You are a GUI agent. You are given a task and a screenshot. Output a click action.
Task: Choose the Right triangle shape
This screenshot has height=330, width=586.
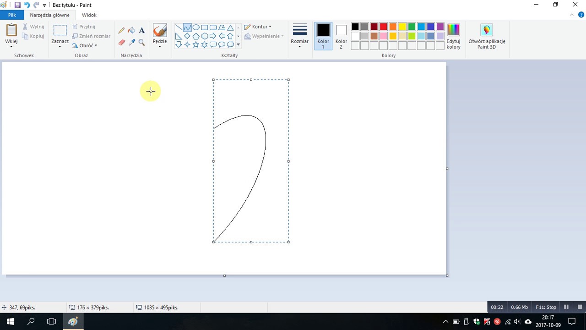(x=179, y=36)
